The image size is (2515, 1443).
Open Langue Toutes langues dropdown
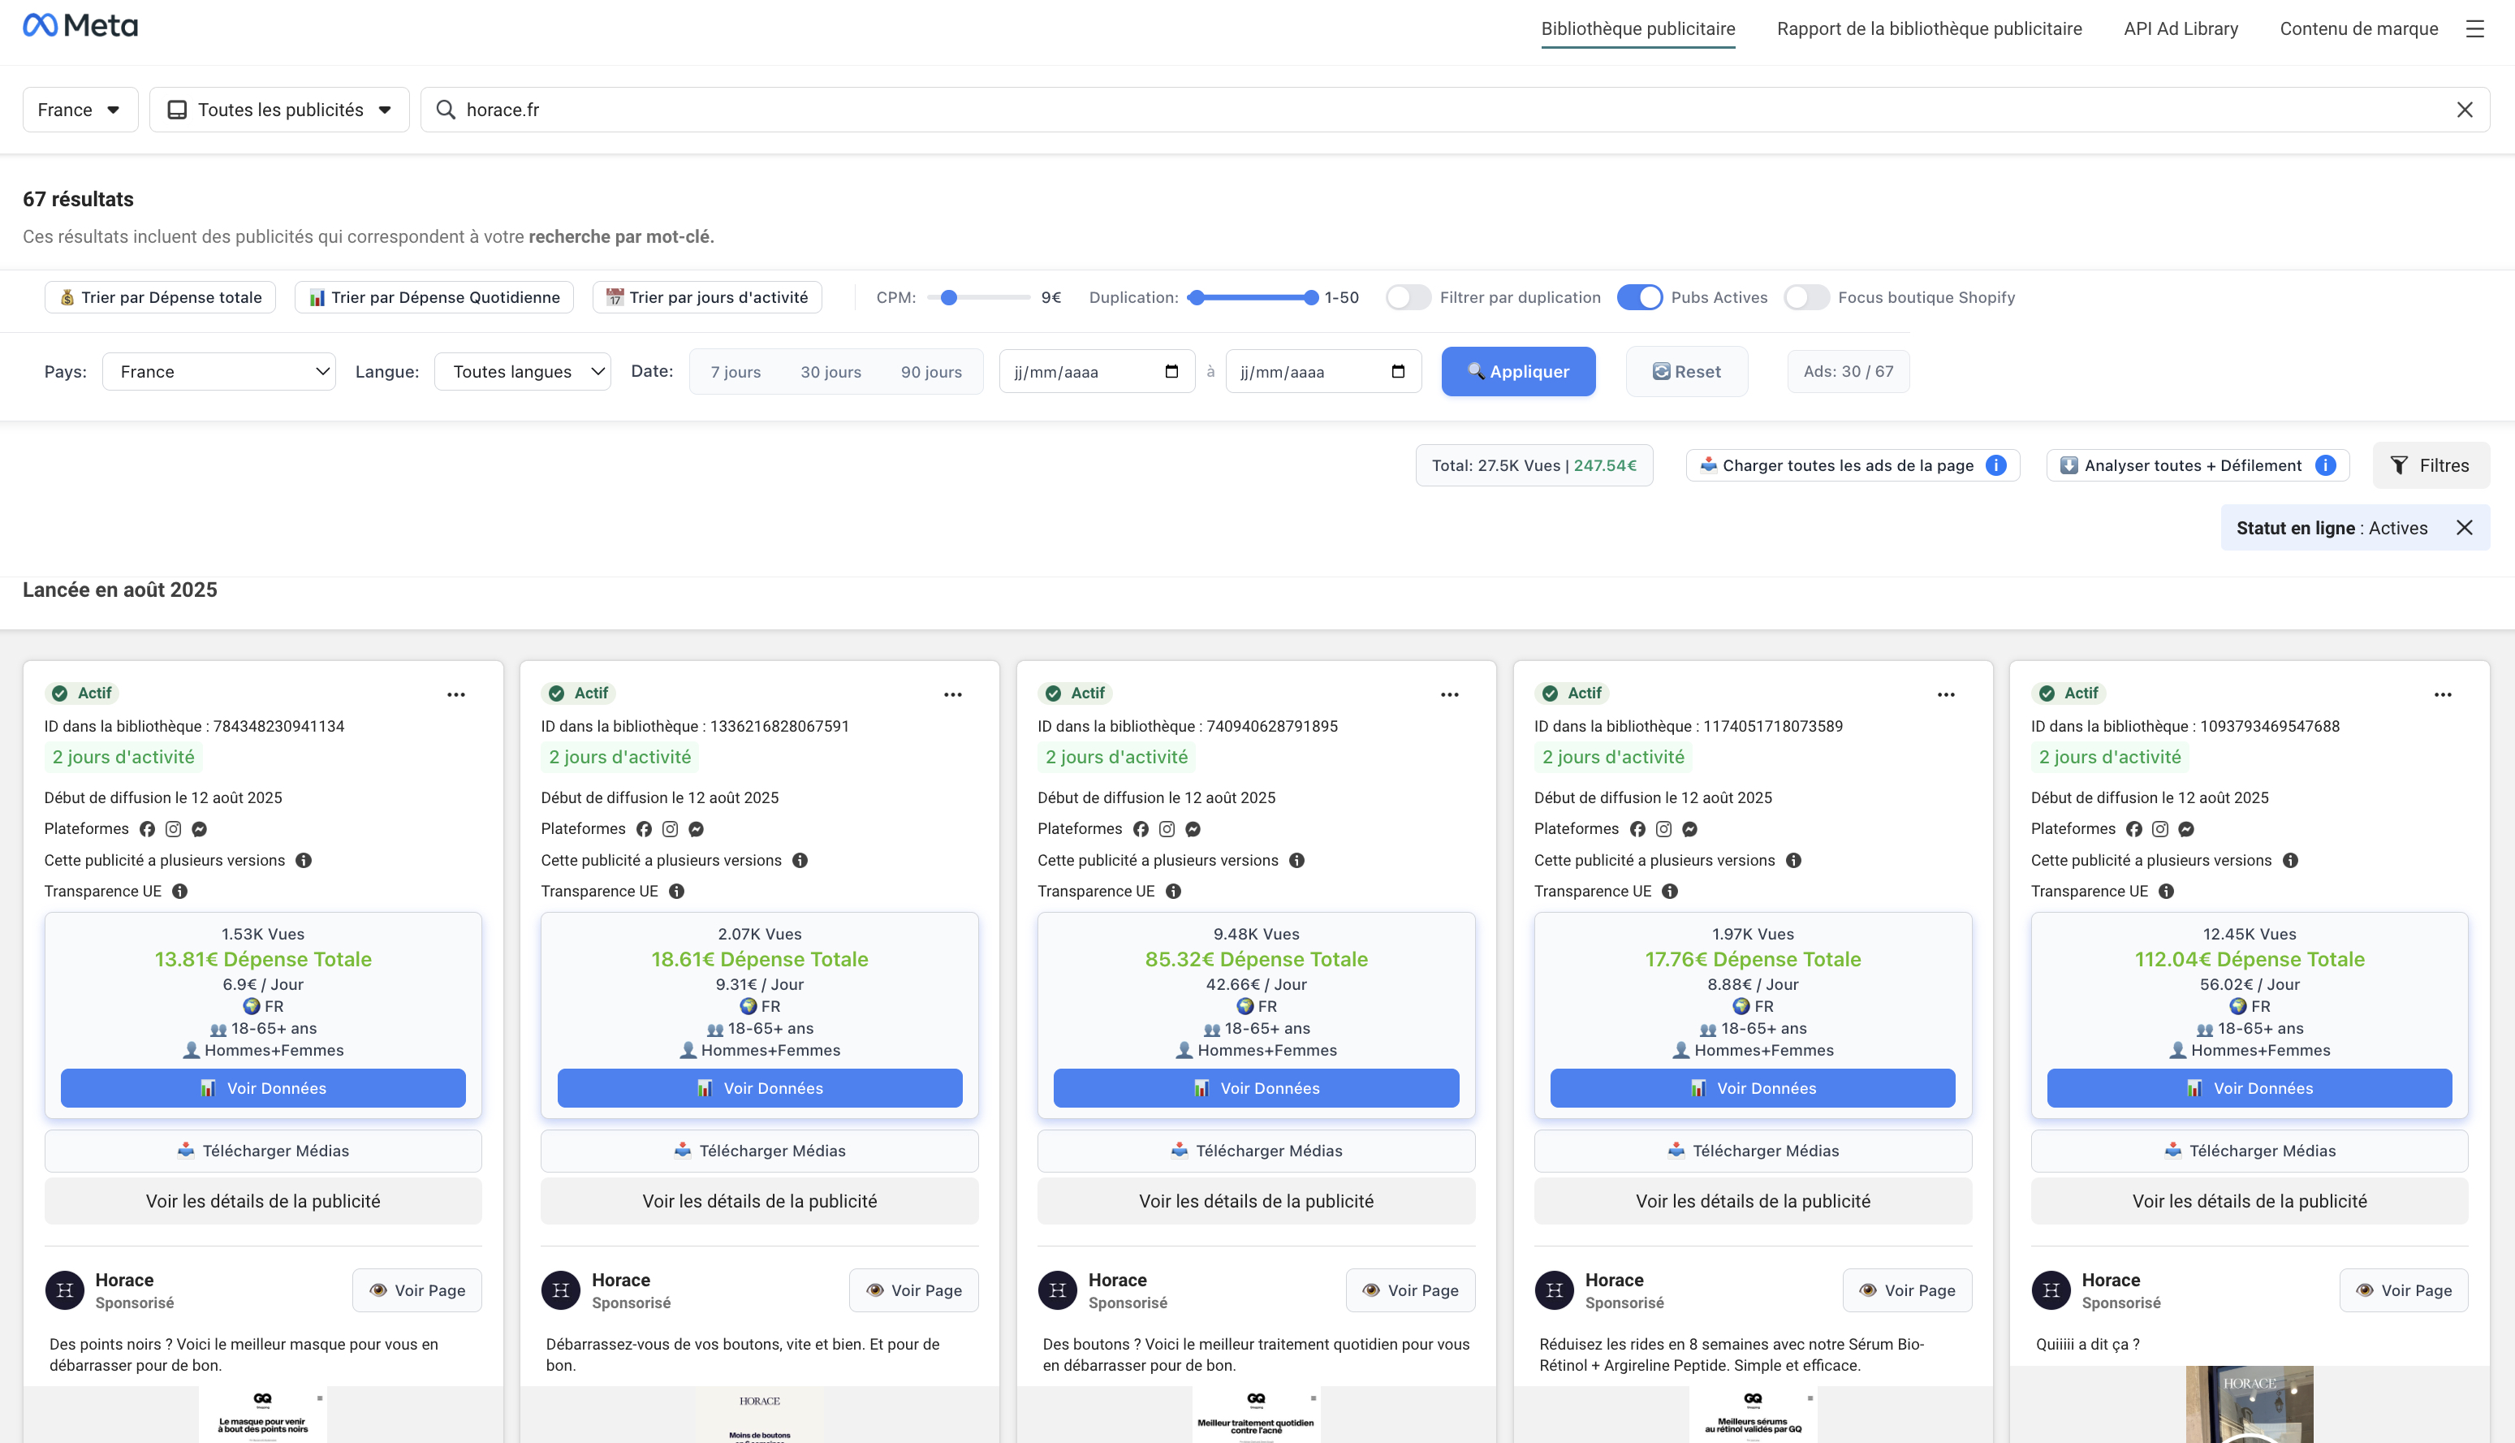pyautogui.click(x=522, y=372)
